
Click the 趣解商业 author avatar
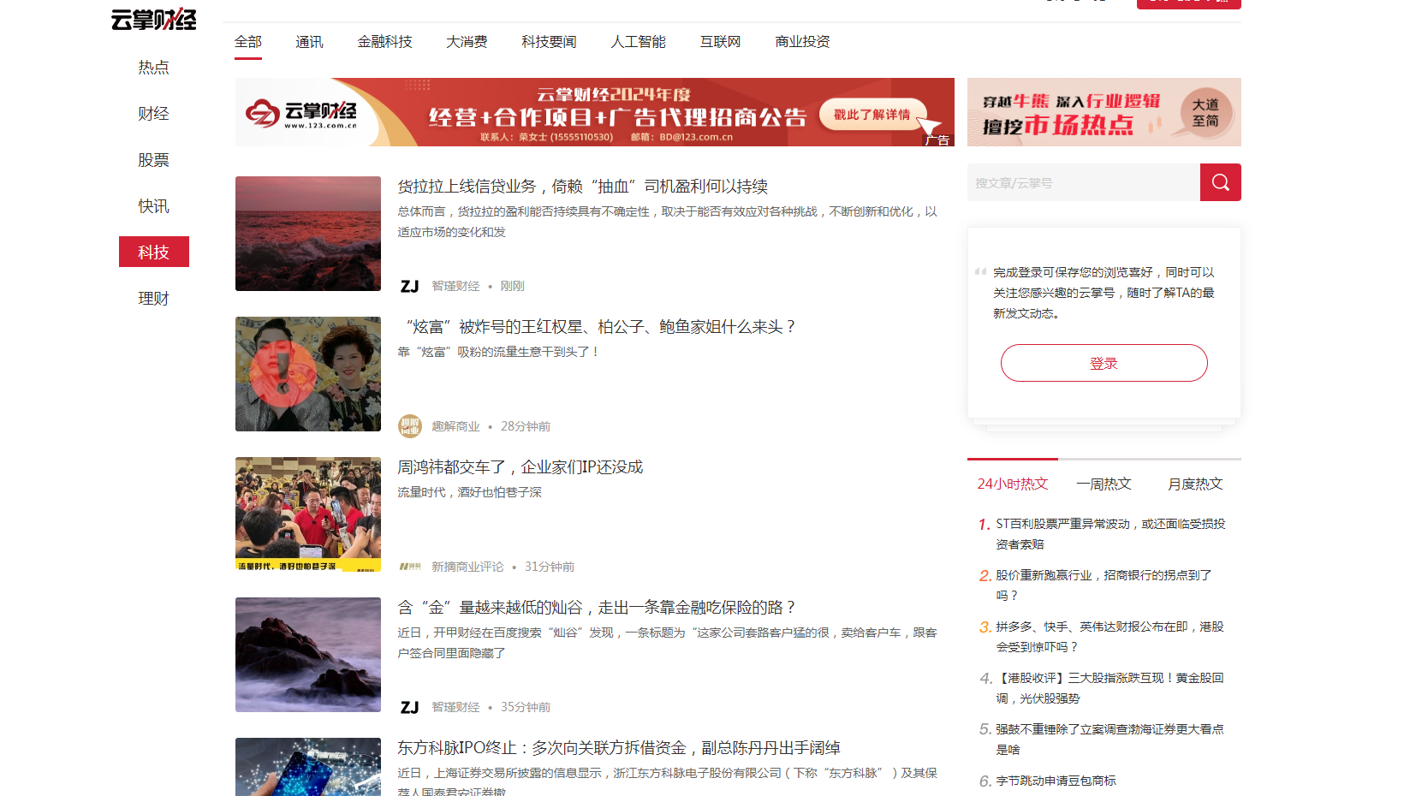coord(410,426)
